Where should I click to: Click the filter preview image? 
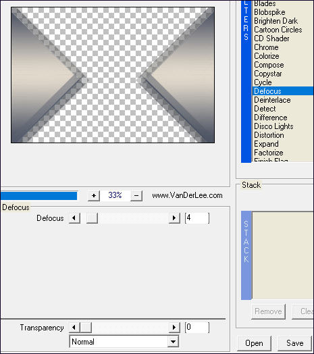tap(113, 75)
